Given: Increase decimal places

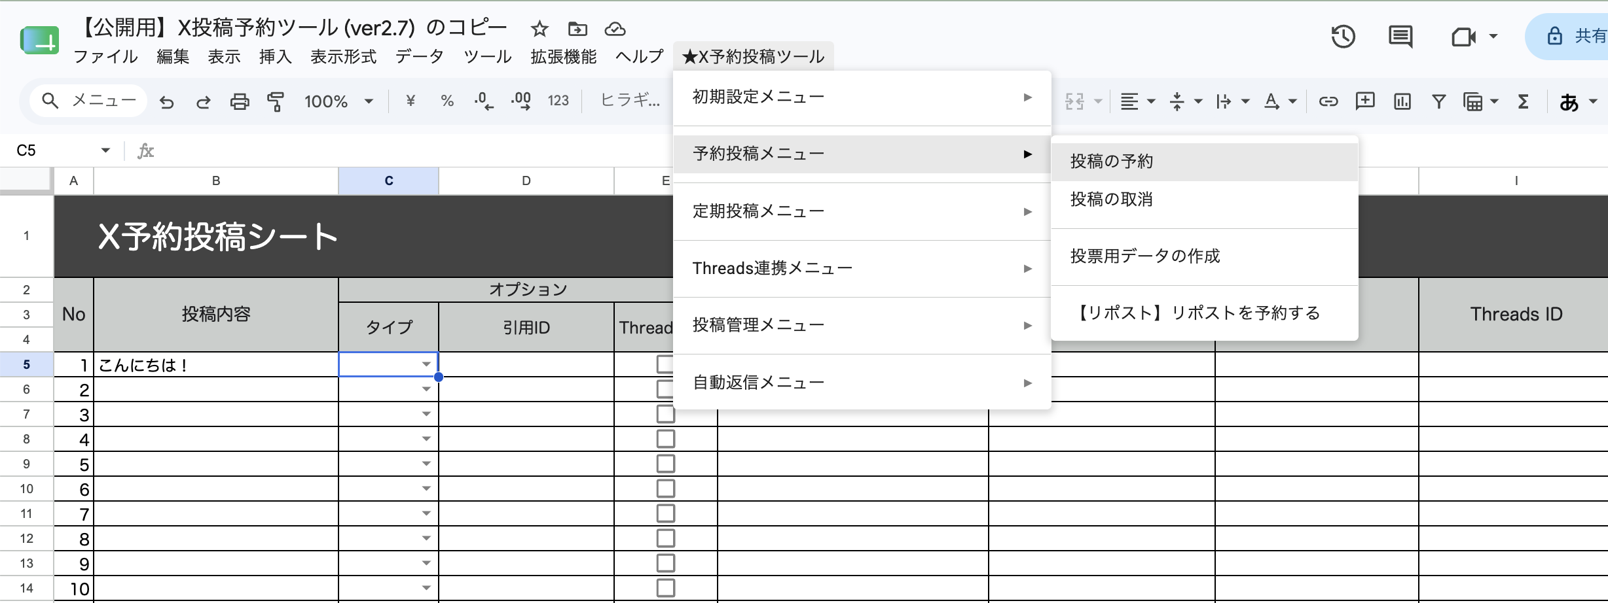Looking at the screenshot, I should [521, 101].
